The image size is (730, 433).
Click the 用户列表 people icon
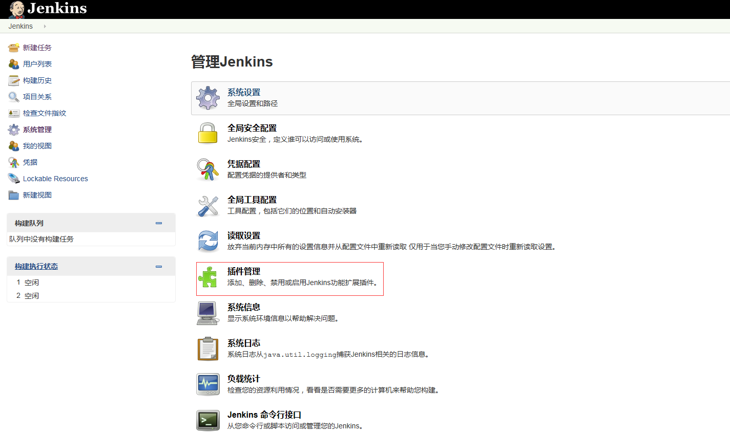[14, 64]
